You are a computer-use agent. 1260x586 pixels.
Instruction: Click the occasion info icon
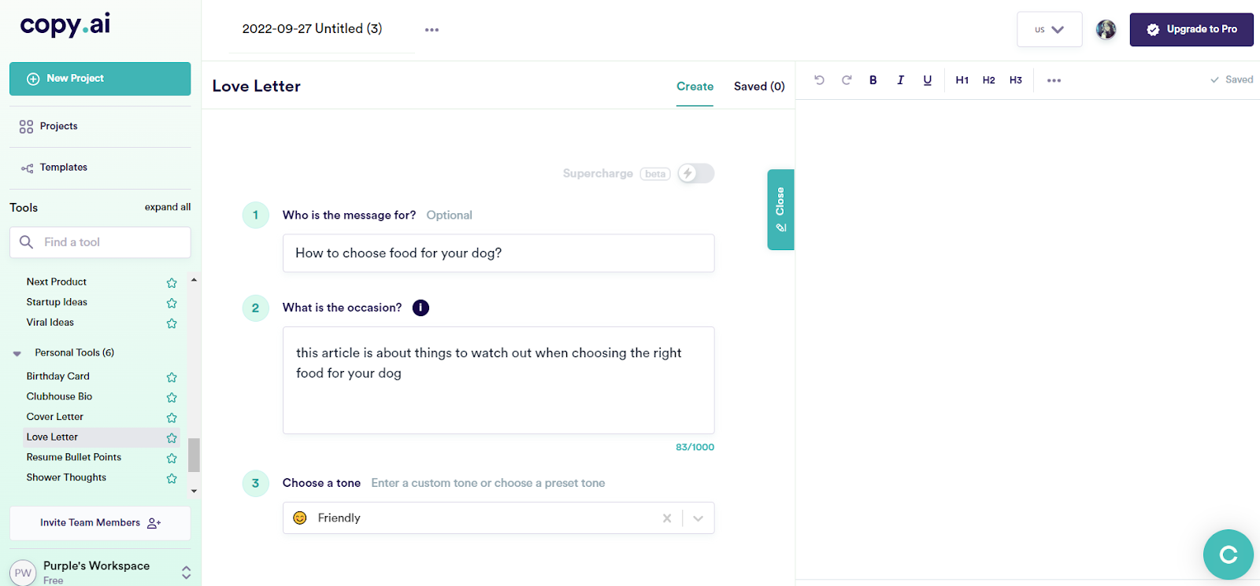421,308
